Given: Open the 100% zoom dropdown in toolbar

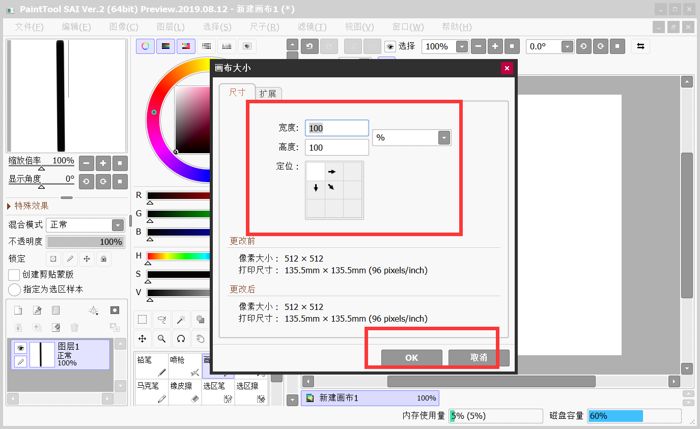Looking at the screenshot, I should tap(462, 47).
